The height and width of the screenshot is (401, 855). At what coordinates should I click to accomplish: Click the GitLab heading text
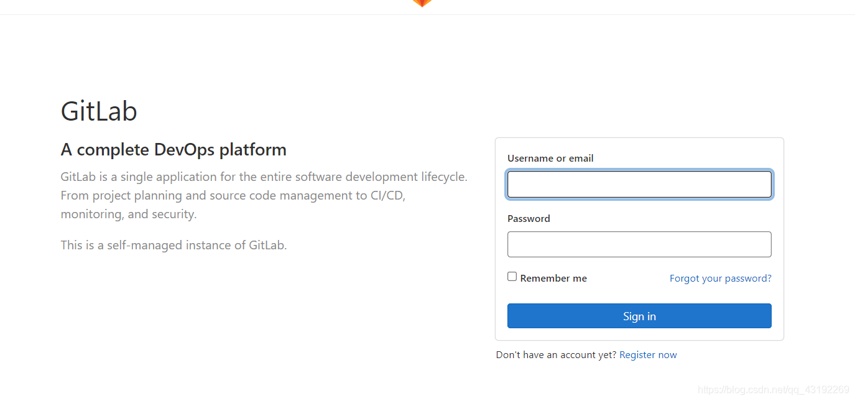click(x=99, y=111)
